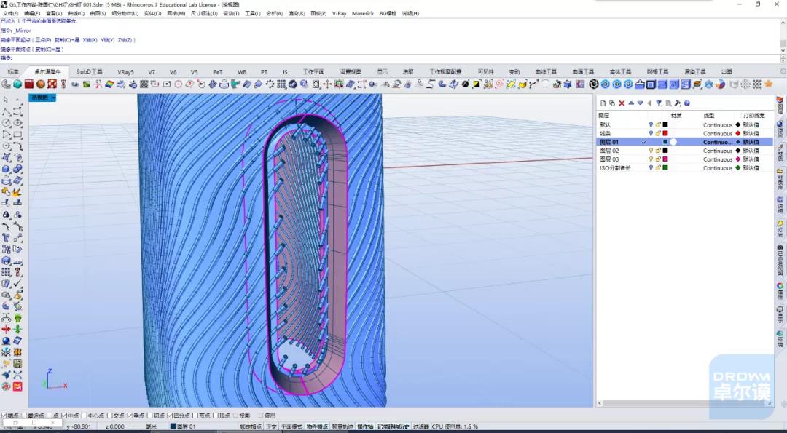787x433 pixels.
Task: Click the new layer icon in layer panel
Action: [603, 103]
